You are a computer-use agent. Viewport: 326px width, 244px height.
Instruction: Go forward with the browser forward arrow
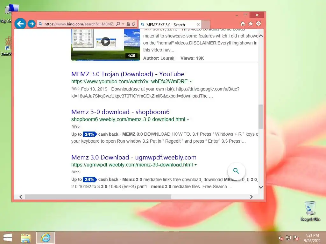pyautogui.click(x=32, y=24)
